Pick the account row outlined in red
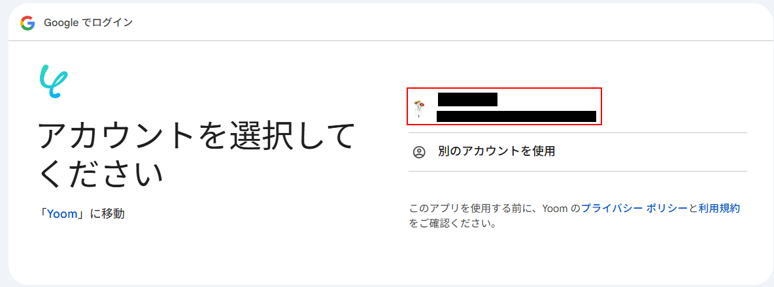 point(504,106)
